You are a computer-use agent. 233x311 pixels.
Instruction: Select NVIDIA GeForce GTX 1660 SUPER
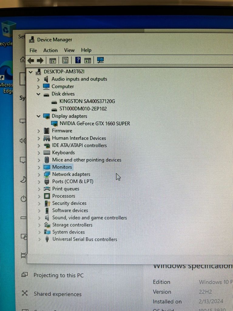coord(95,124)
